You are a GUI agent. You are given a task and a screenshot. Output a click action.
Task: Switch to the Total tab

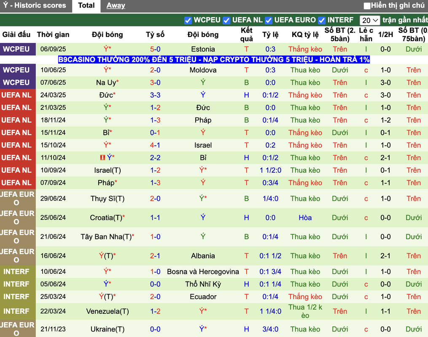tap(86, 5)
